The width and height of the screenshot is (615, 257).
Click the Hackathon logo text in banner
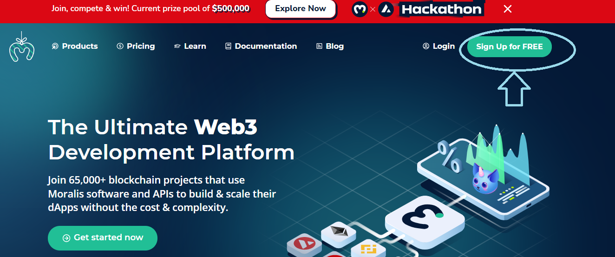tap(441, 9)
